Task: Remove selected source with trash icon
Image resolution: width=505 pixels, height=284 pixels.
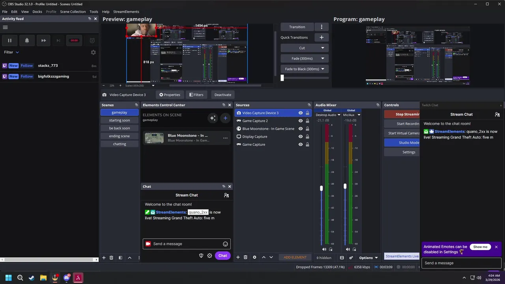Action: (x=245, y=257)
